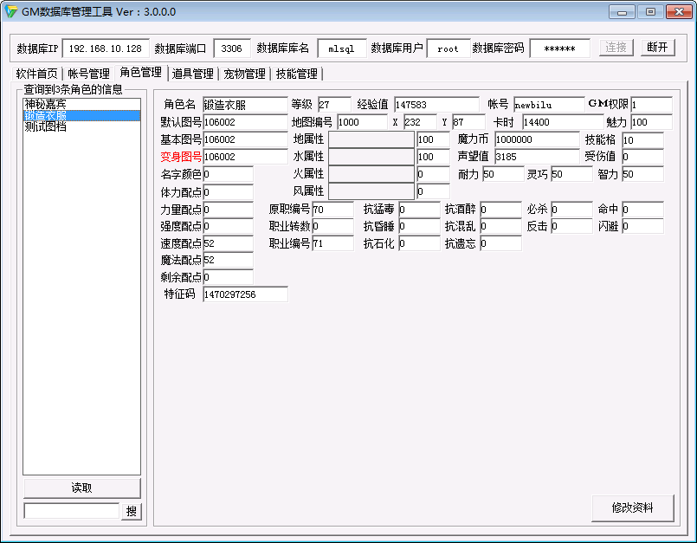Click the GM权限 input field
The height and width of the screenshot is (543, 697).
click(651, 105)
